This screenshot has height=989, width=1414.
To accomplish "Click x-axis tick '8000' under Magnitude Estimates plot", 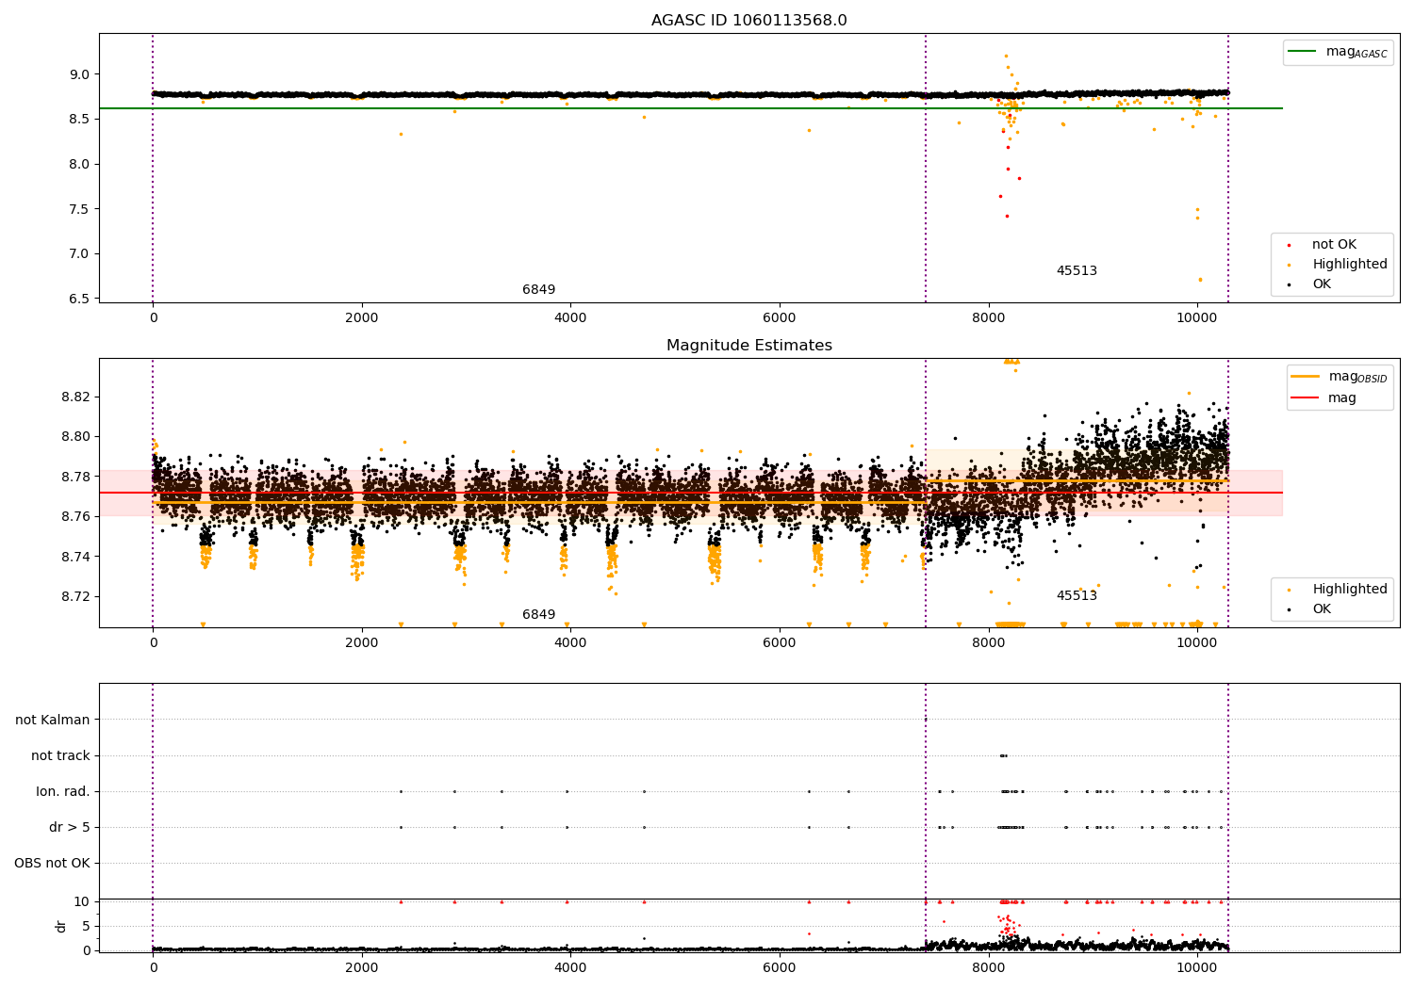I will coord(988,643).
